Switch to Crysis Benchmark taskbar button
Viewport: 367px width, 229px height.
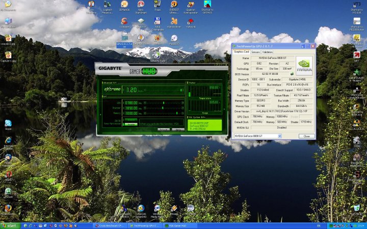[110, 226]
